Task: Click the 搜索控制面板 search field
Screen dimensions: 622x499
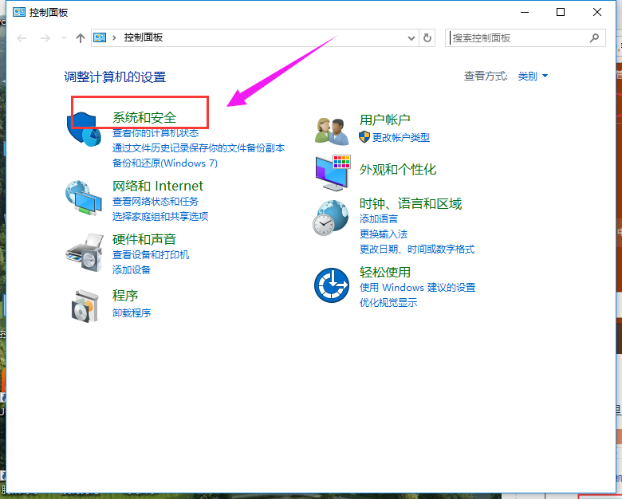Action: 518,37
